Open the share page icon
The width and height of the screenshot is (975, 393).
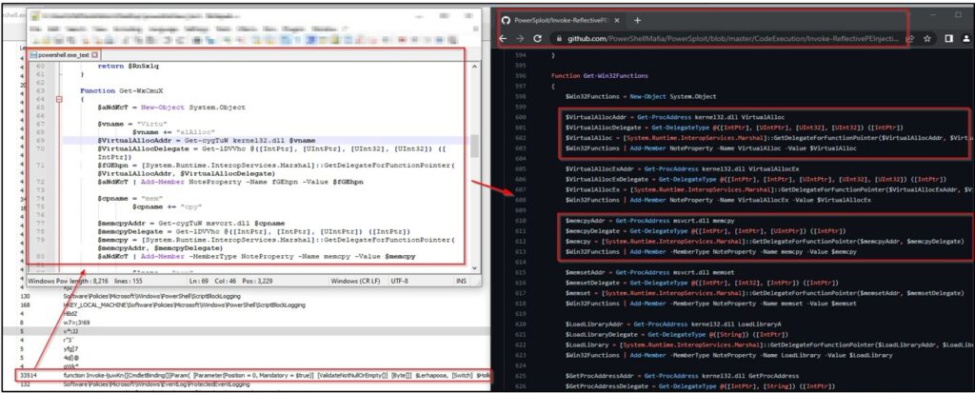910,39
